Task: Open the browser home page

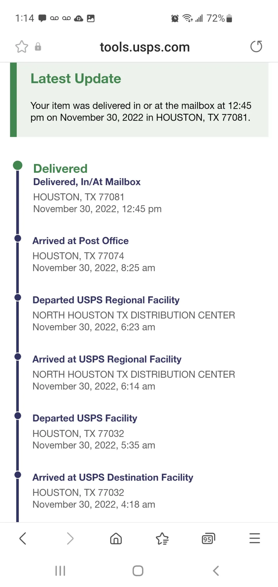Action: pos(116,538)
